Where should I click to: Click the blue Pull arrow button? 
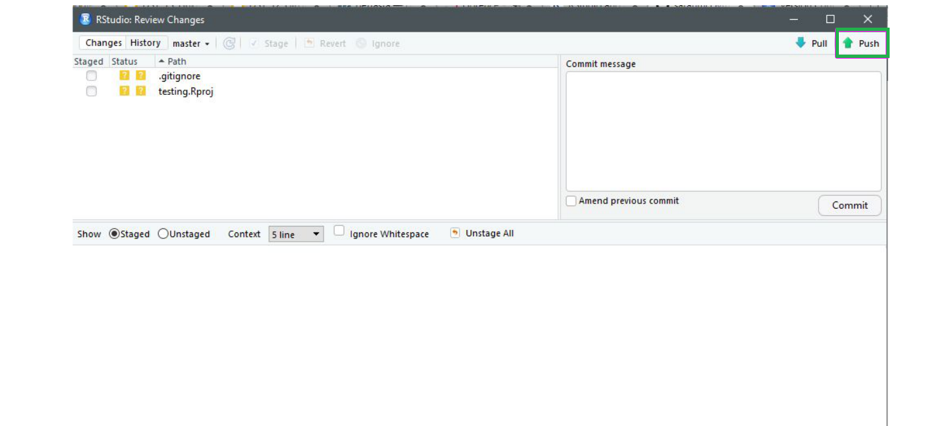coord(811,43)
